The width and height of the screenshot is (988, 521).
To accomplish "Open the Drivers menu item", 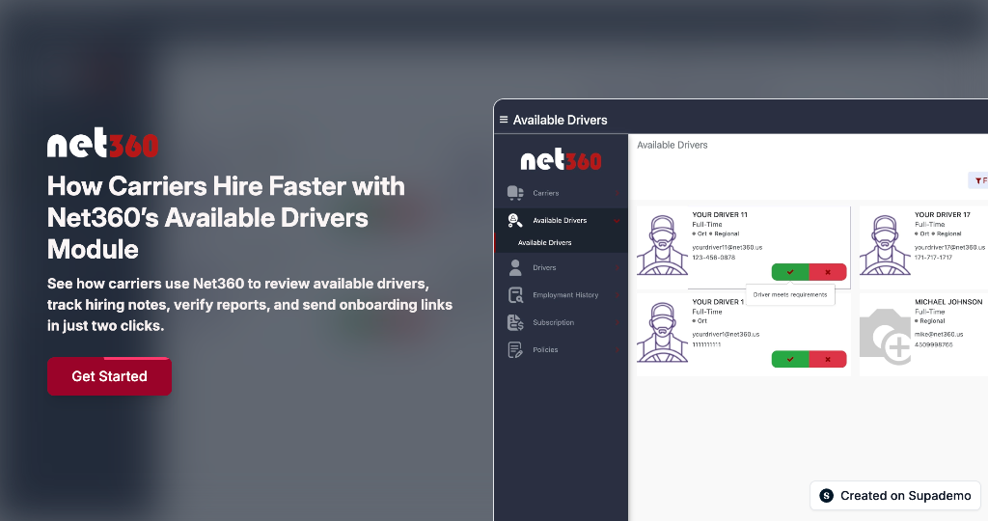I will pos(561,268).
